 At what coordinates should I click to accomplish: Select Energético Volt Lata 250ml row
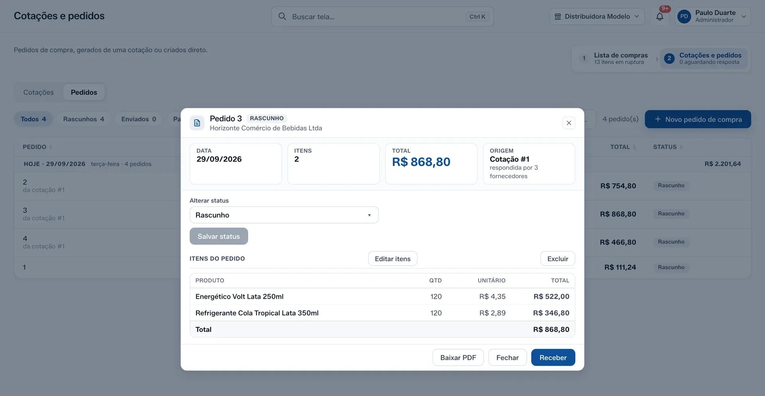click(382, 296)
